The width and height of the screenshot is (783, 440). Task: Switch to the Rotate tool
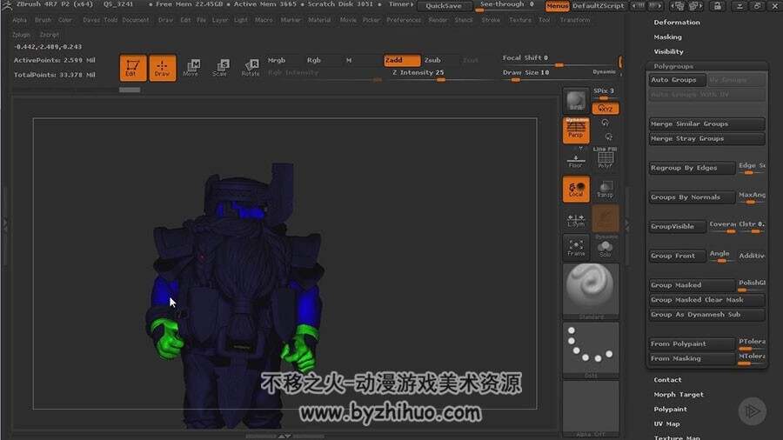[x=251, y=67]
